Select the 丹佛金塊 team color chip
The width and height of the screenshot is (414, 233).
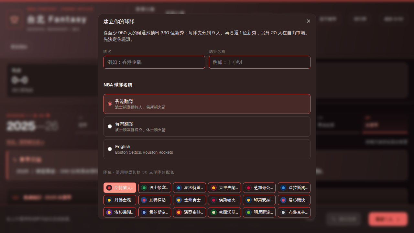120,200
